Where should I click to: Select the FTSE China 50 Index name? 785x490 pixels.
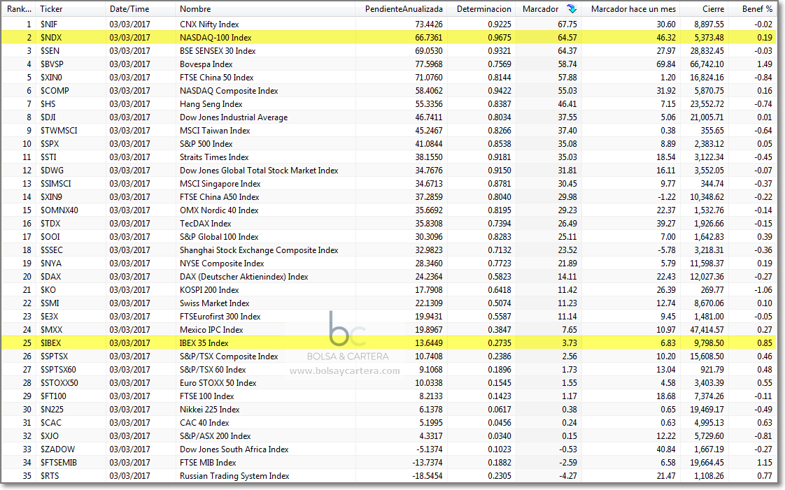click(x=217, y=78)
